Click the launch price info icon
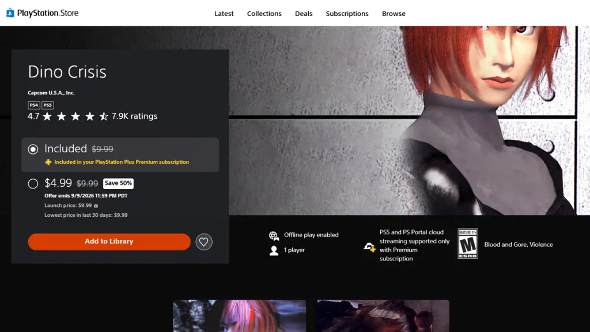This screenshot has height=332, width=590. 96,206
